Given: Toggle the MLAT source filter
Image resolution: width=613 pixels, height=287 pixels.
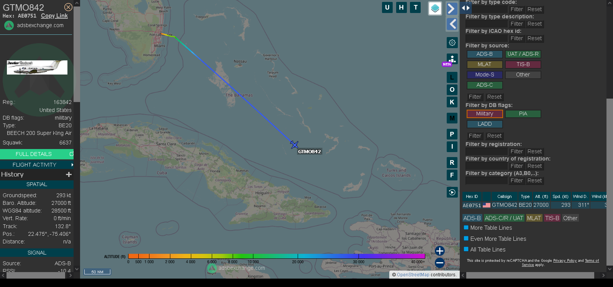Looking at the screenshot, I should 485,65.
